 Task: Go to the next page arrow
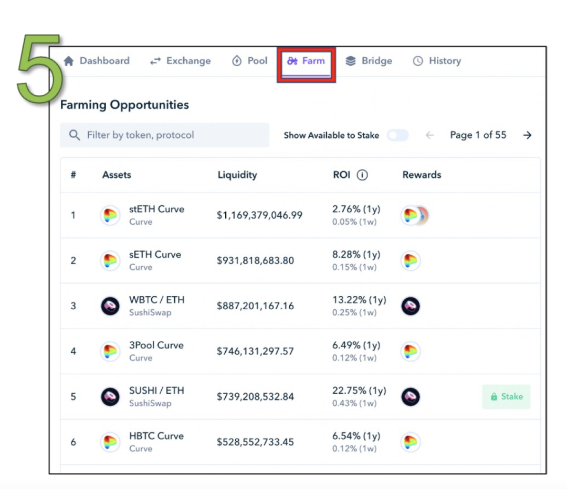point(527,135)
